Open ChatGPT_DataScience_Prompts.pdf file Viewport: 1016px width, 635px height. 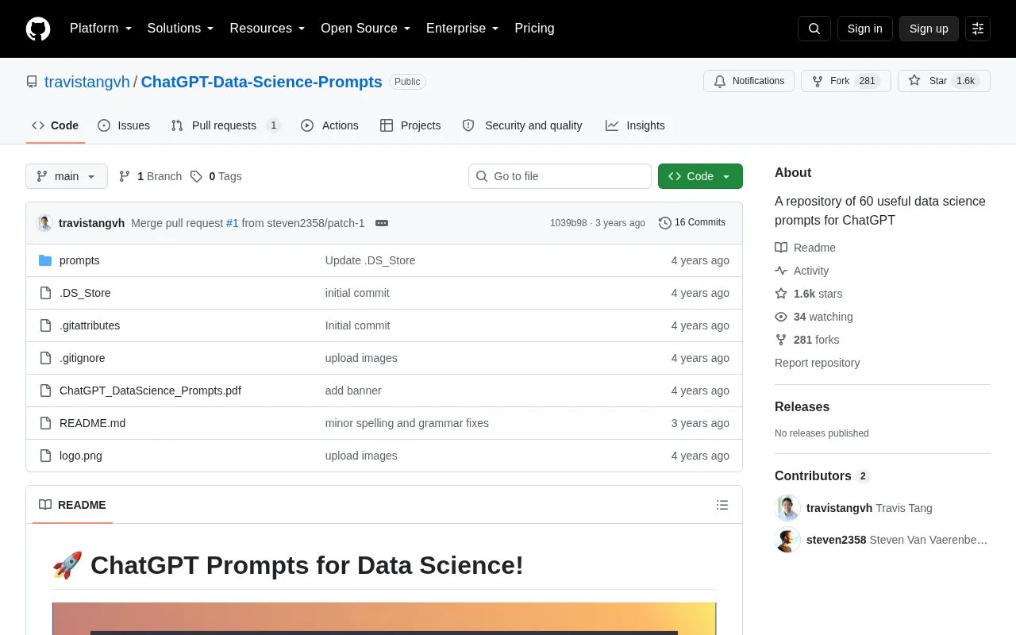click(150, 391)
